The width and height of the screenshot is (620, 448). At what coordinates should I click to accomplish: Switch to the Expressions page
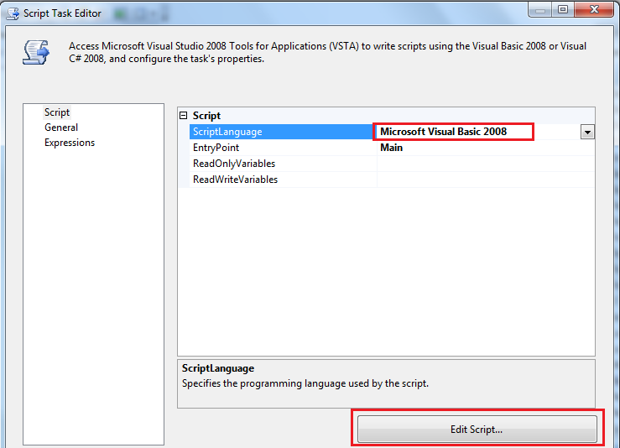point(70,143)
